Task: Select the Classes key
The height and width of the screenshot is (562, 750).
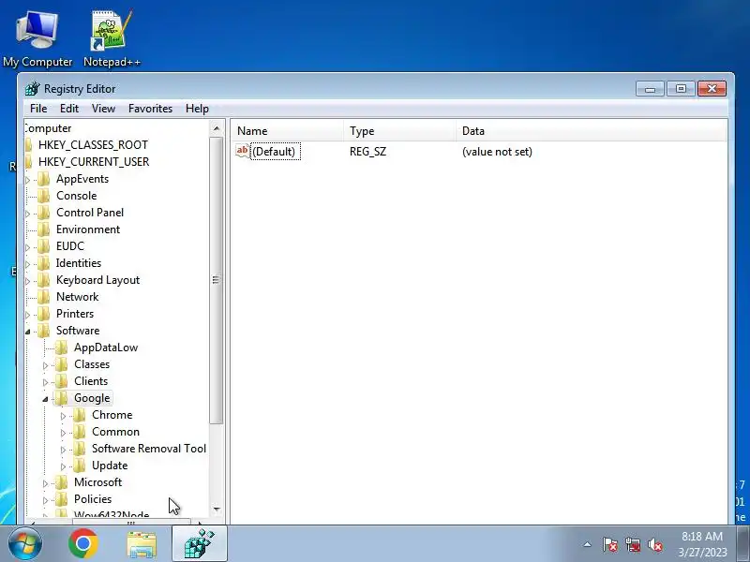Action: tap(92, 364)
